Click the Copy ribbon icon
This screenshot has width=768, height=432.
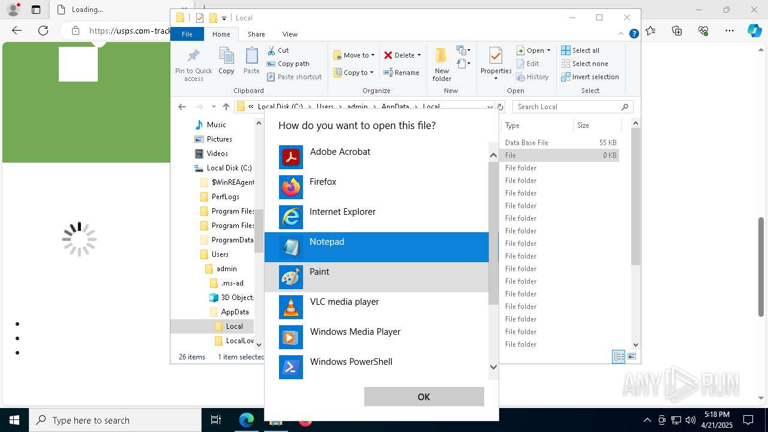point(226,61)
